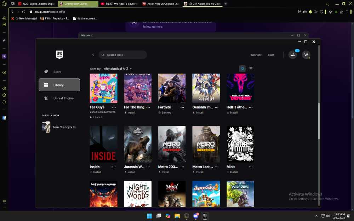The image size is (354, 221).
Task: Open the W profile avatar menu
Action: pos(306,55)
